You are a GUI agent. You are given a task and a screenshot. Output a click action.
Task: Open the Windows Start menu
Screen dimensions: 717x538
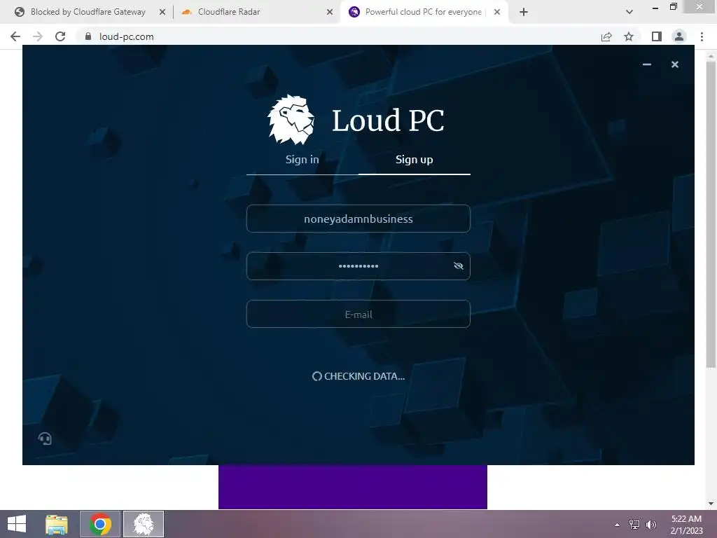[x=17, y=524]
